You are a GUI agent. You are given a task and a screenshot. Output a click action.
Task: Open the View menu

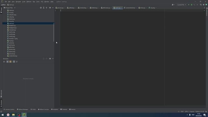click(x=13, y=2)
